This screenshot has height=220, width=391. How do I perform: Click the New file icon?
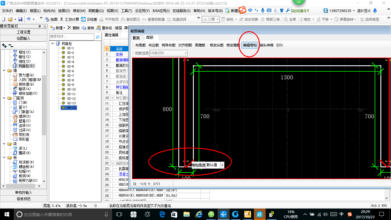coord(4,19)
